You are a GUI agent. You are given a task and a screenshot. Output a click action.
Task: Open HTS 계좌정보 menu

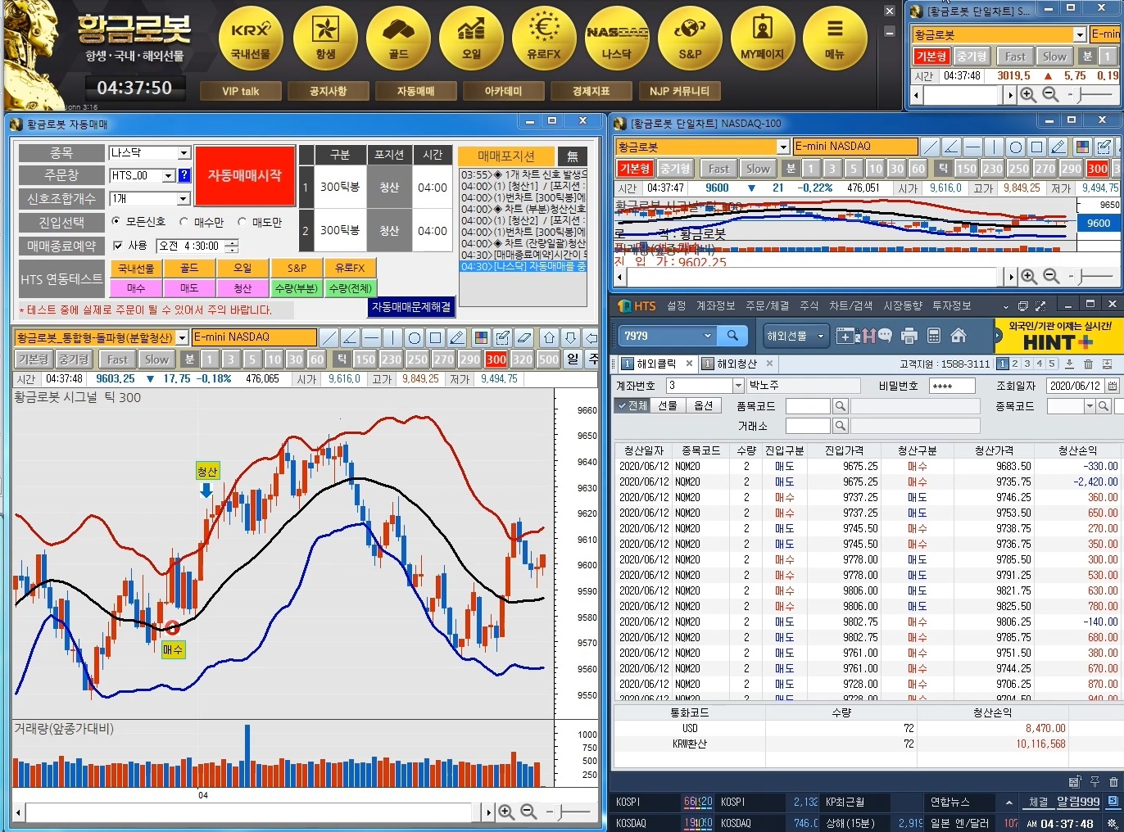(715, 305)
